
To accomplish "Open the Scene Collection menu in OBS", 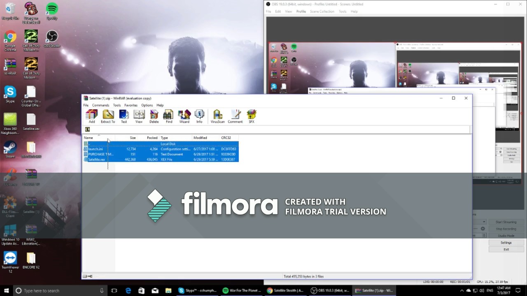I will point(322,12).
